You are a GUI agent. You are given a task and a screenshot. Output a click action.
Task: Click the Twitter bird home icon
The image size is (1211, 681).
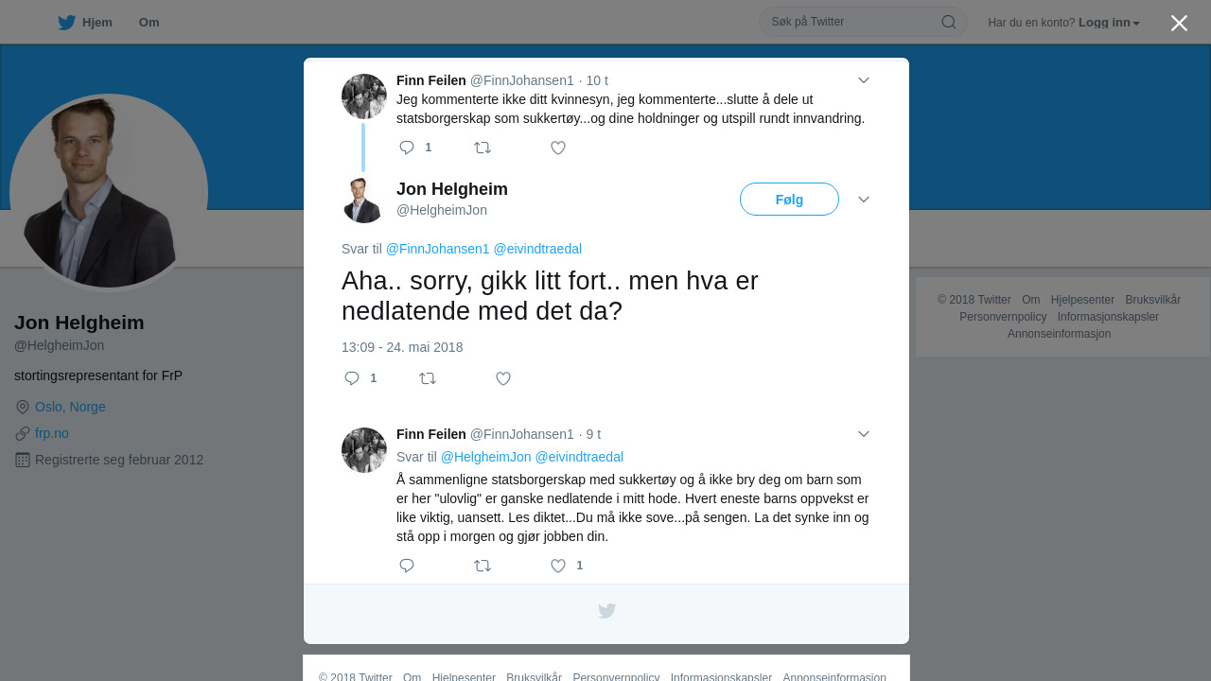(x=66, y=23)
